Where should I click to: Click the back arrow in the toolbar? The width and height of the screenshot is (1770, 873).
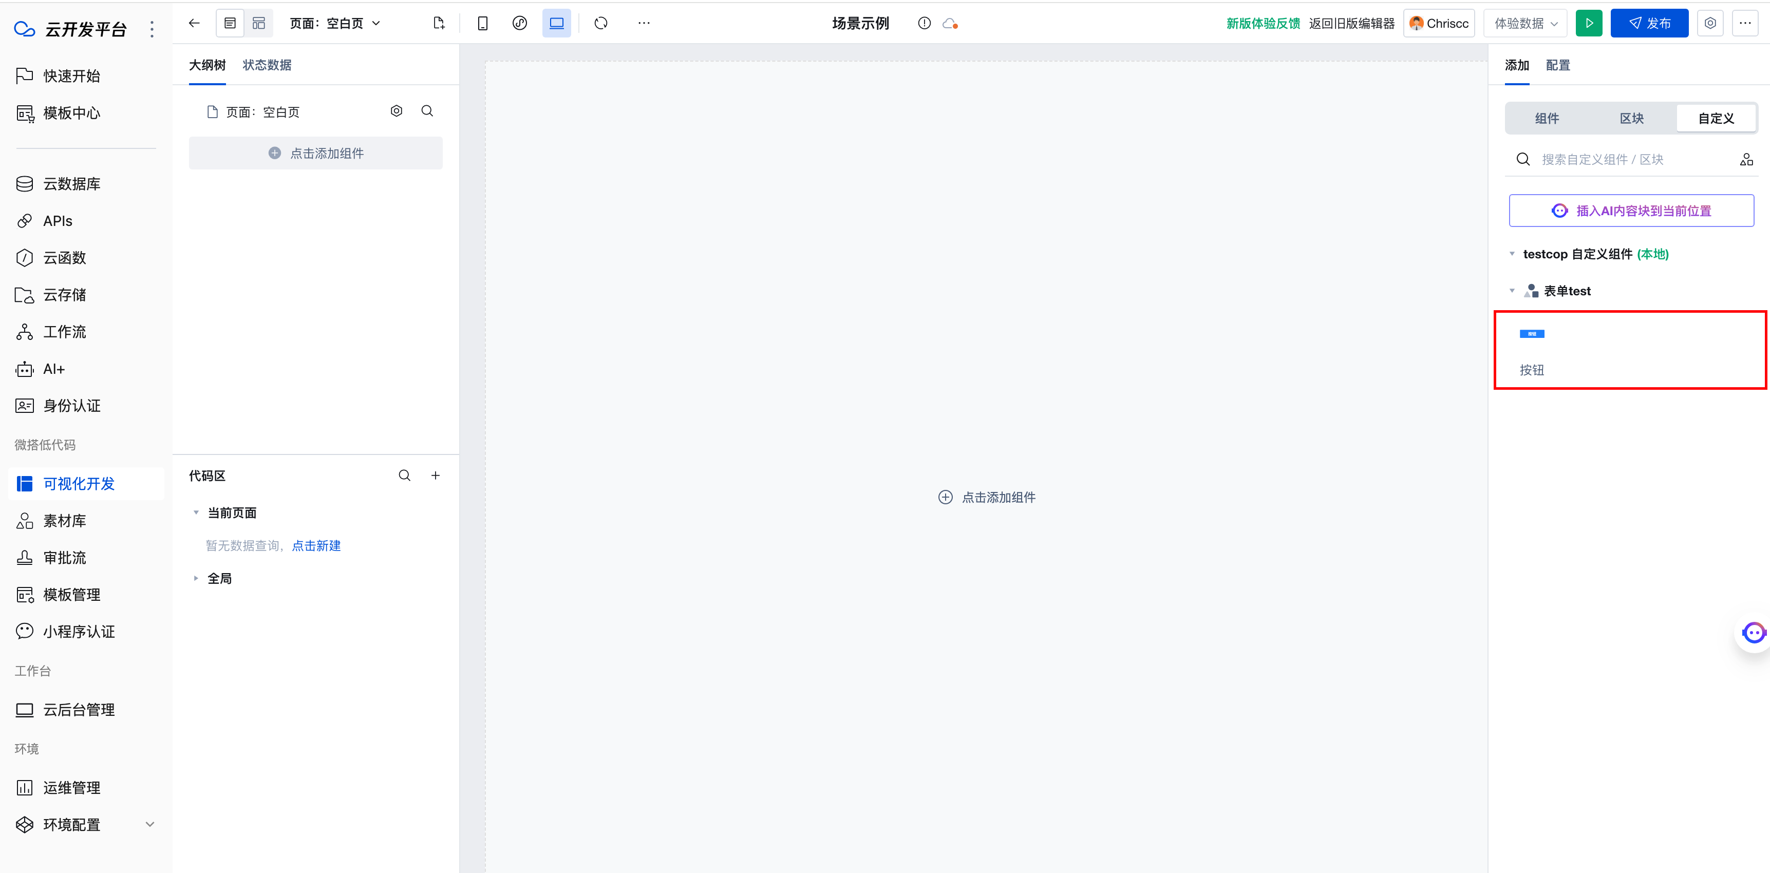[195, 23]
